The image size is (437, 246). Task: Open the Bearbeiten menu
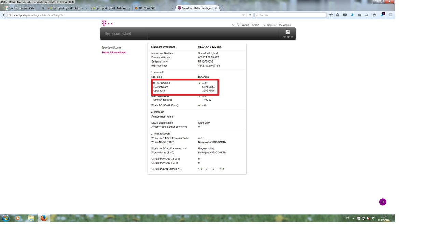[15, 2]
